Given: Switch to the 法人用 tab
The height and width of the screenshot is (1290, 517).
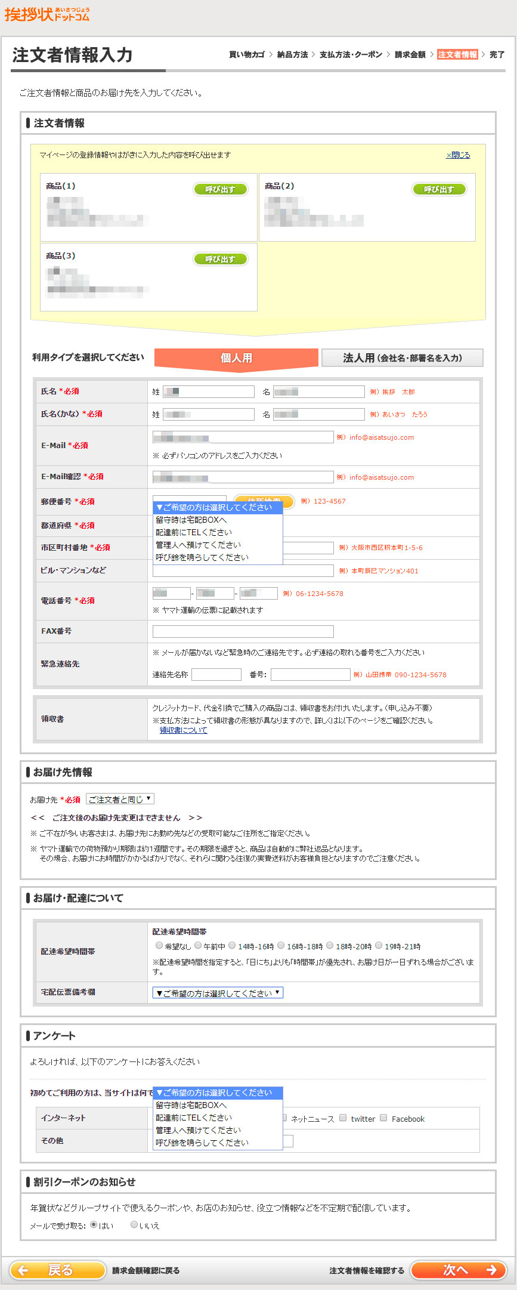Looking at the screenshot, I should [403, 358].
